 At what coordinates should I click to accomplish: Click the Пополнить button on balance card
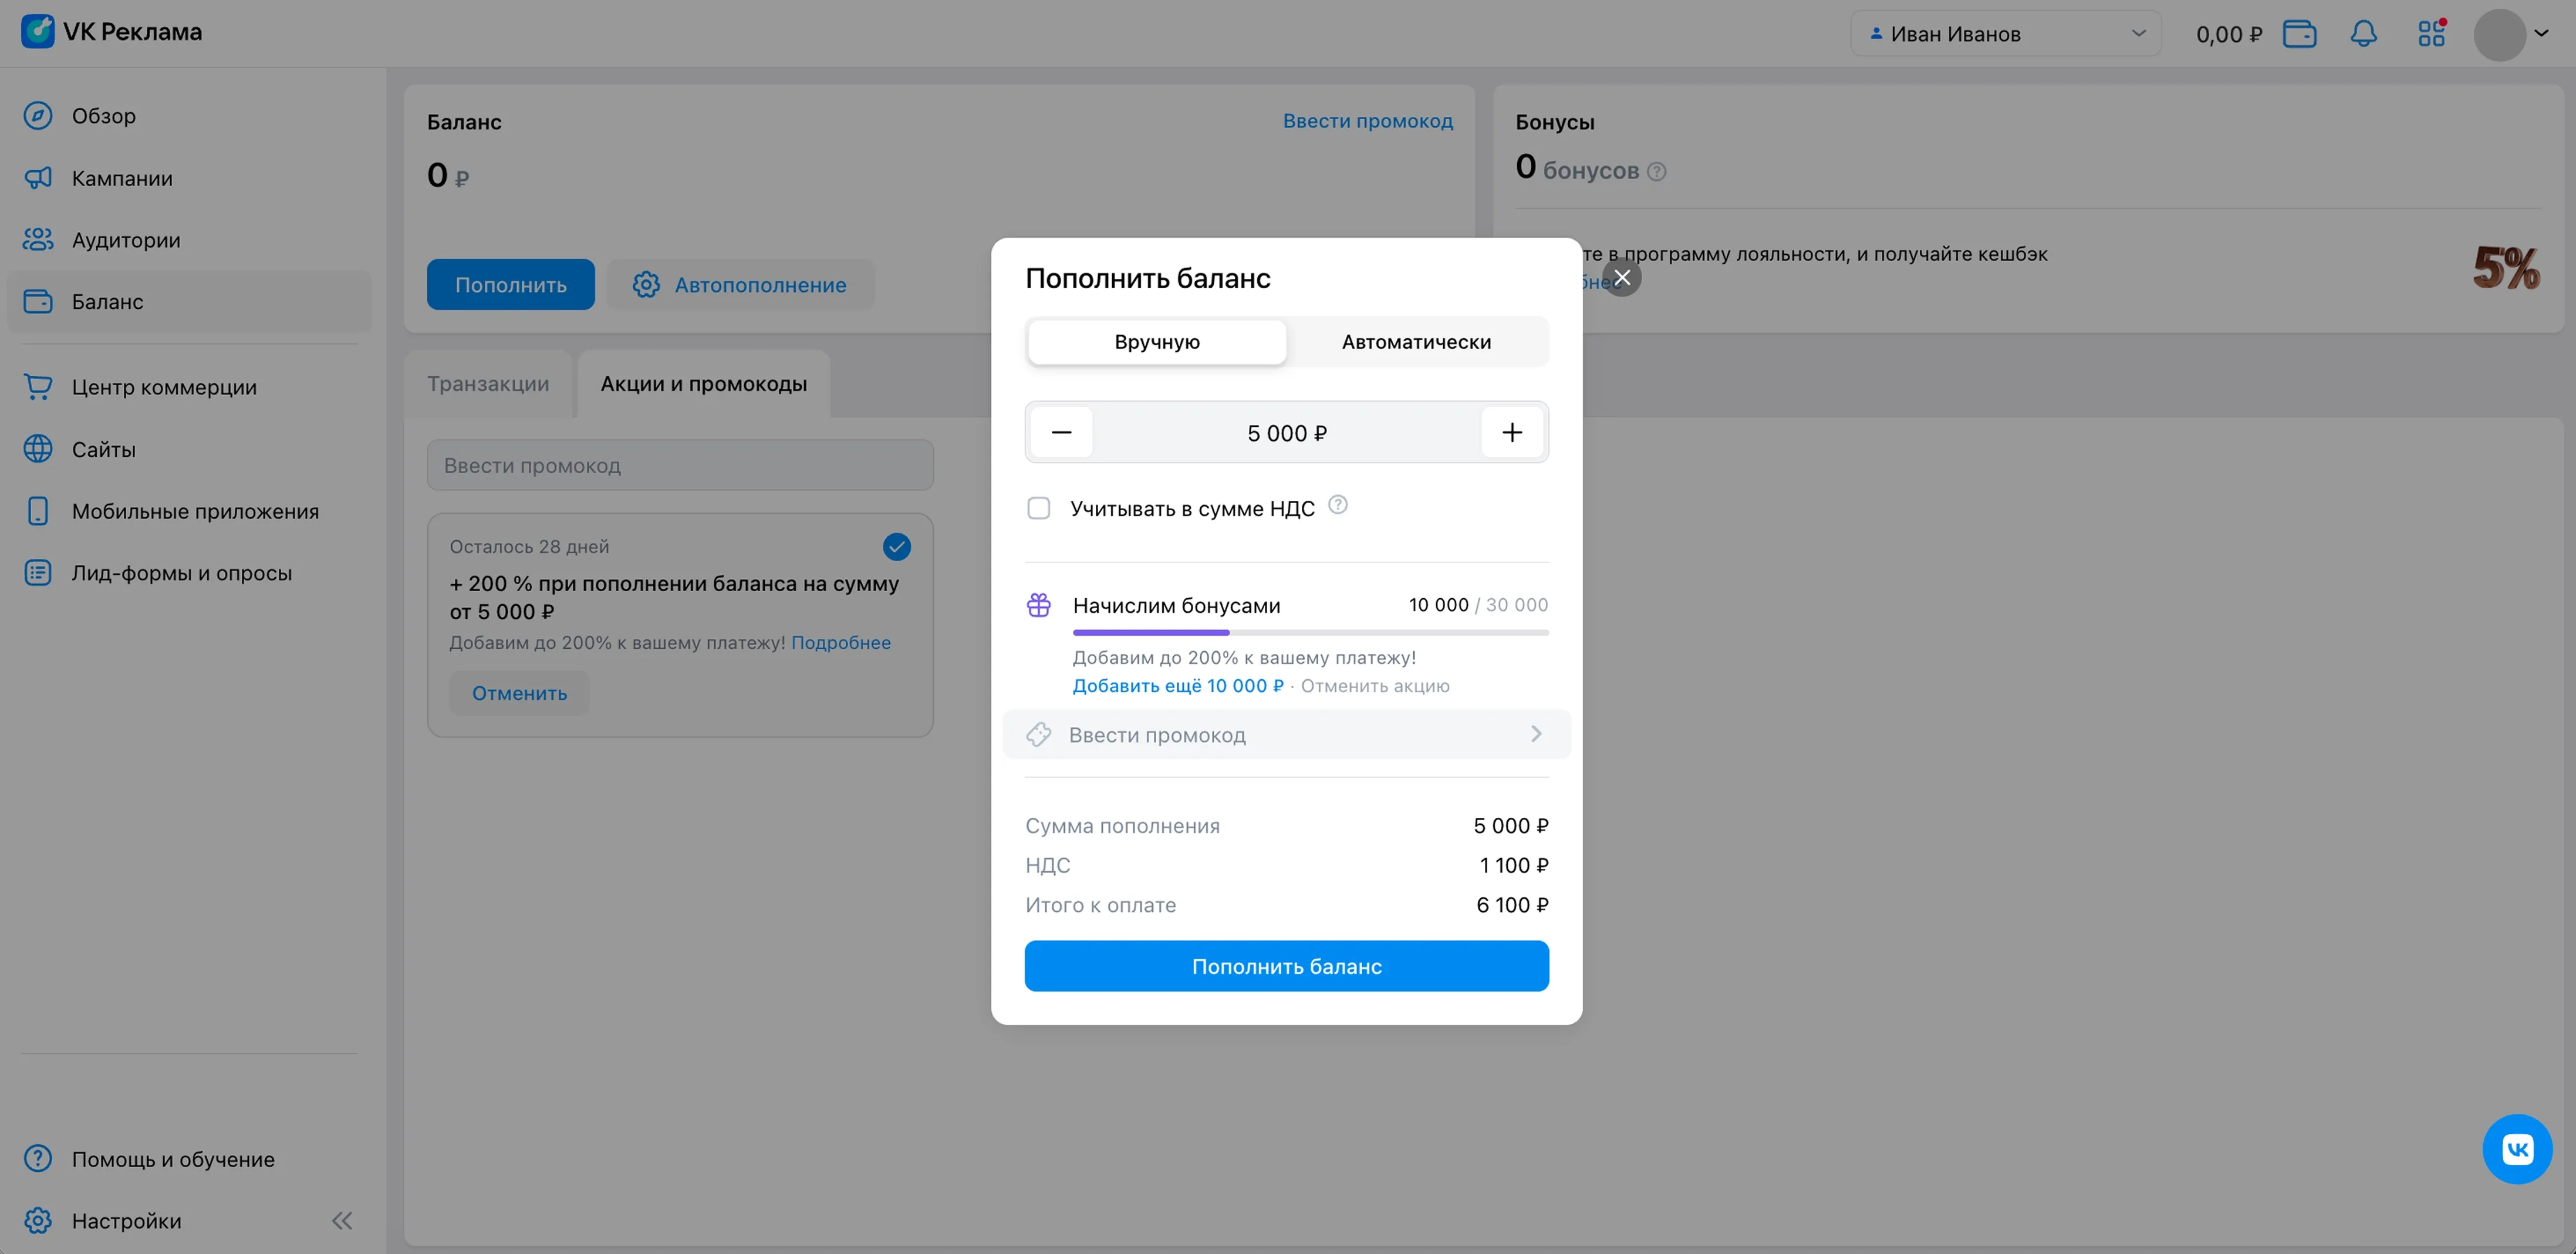point(511,285)
